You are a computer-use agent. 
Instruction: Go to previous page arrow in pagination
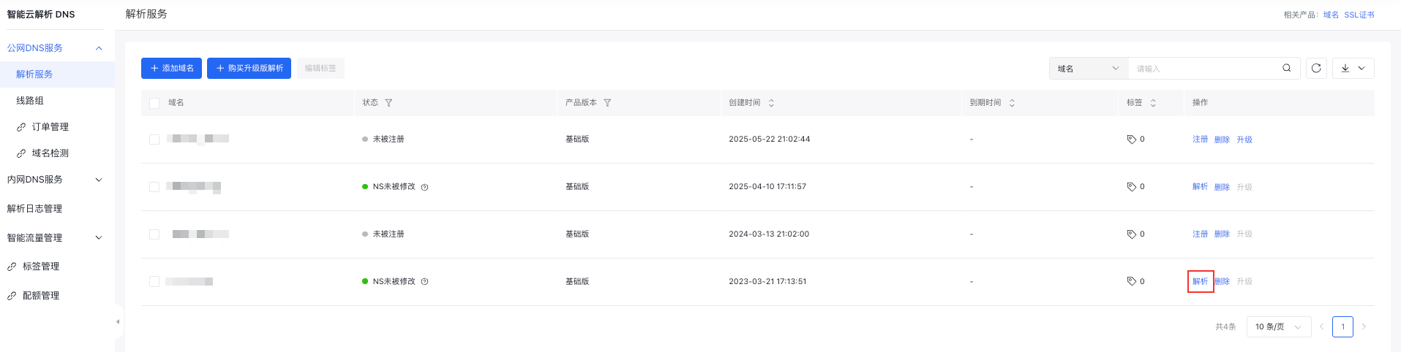(x=1321, y=326)
